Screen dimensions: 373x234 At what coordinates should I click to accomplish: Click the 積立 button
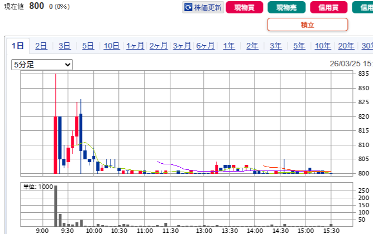307,25
